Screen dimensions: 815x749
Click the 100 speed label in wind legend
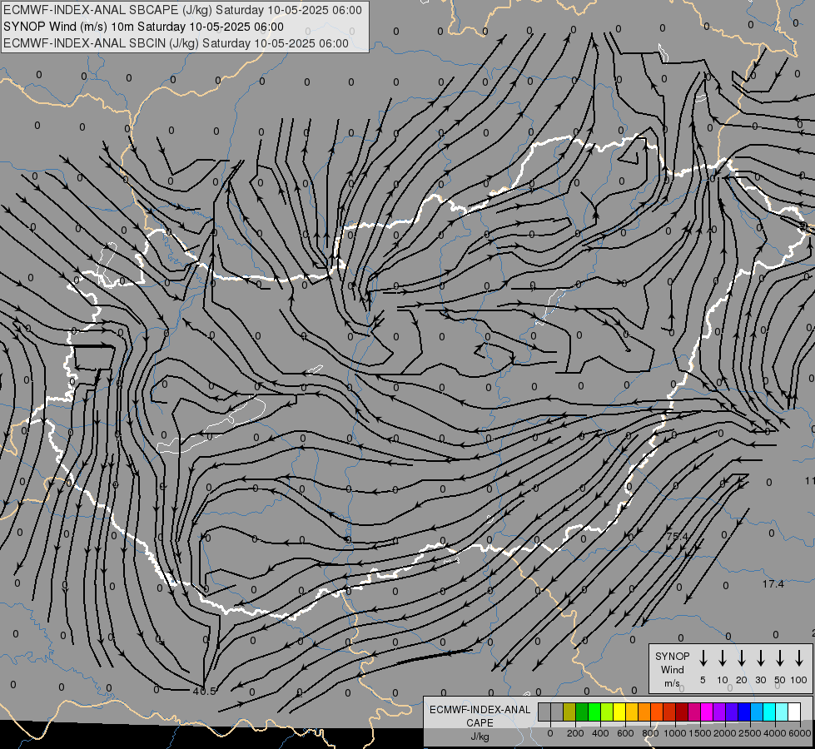coord(799,680)
